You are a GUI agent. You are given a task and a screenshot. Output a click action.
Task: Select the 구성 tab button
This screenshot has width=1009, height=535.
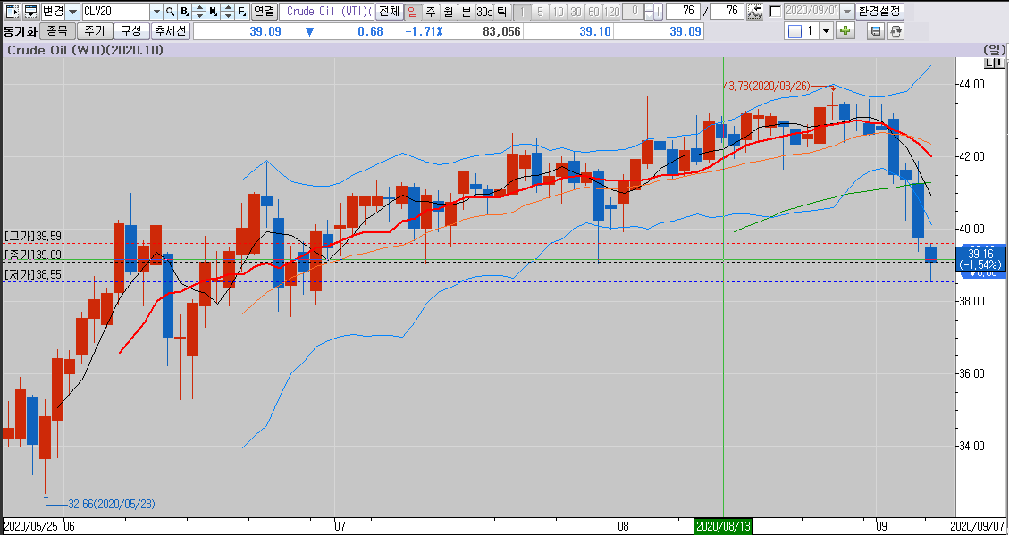coord(132,31)
